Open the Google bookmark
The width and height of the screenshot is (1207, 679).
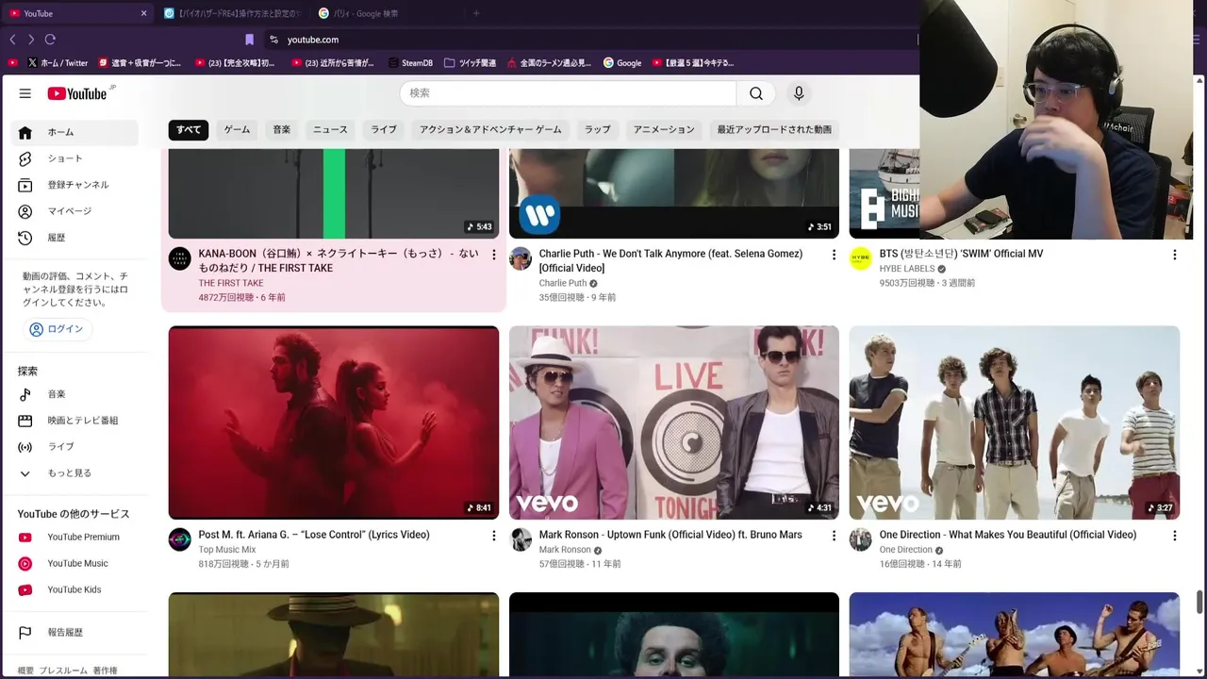point(622,63)
